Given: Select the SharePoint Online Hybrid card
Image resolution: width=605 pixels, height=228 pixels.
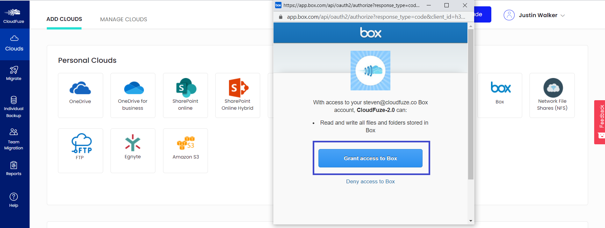Looking at the screenshot, I should (238, 95).
